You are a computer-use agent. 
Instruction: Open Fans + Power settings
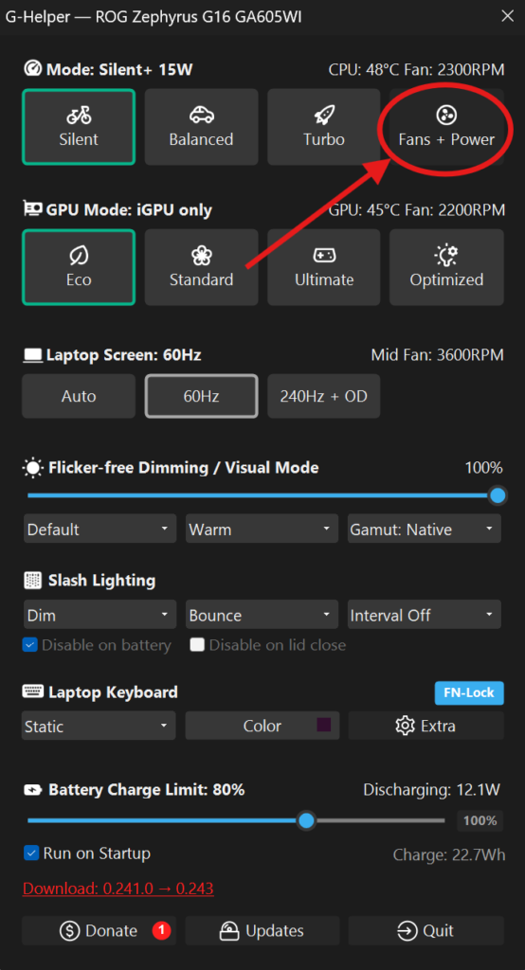(x=446, y=127)
